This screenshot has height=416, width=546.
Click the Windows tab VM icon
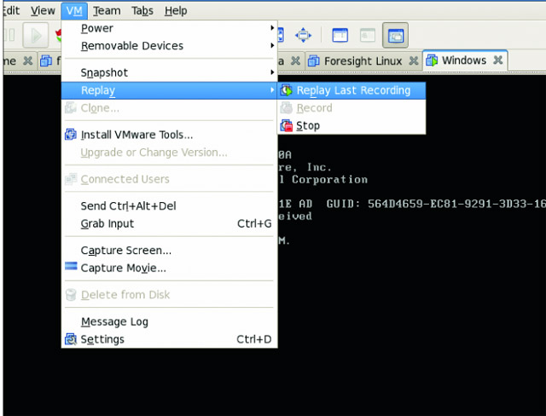click(x=432, y=61)
